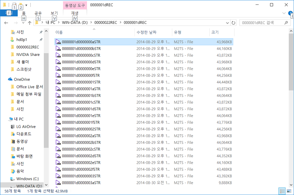The width and height of the screenshot is (294, 195).
Task: Select the 재생 ribbon tab
Action: pos(75,13)
